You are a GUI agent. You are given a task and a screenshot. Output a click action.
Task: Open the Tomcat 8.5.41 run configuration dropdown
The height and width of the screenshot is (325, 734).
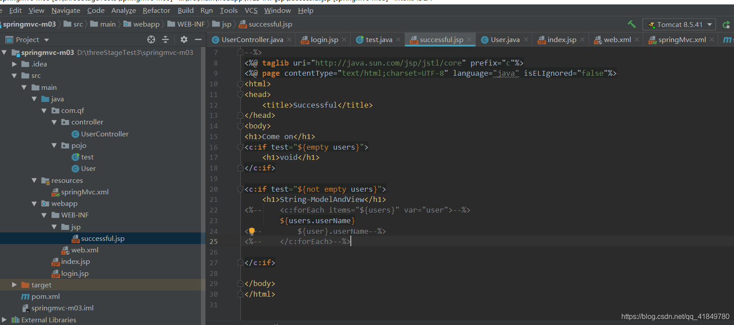679,24
